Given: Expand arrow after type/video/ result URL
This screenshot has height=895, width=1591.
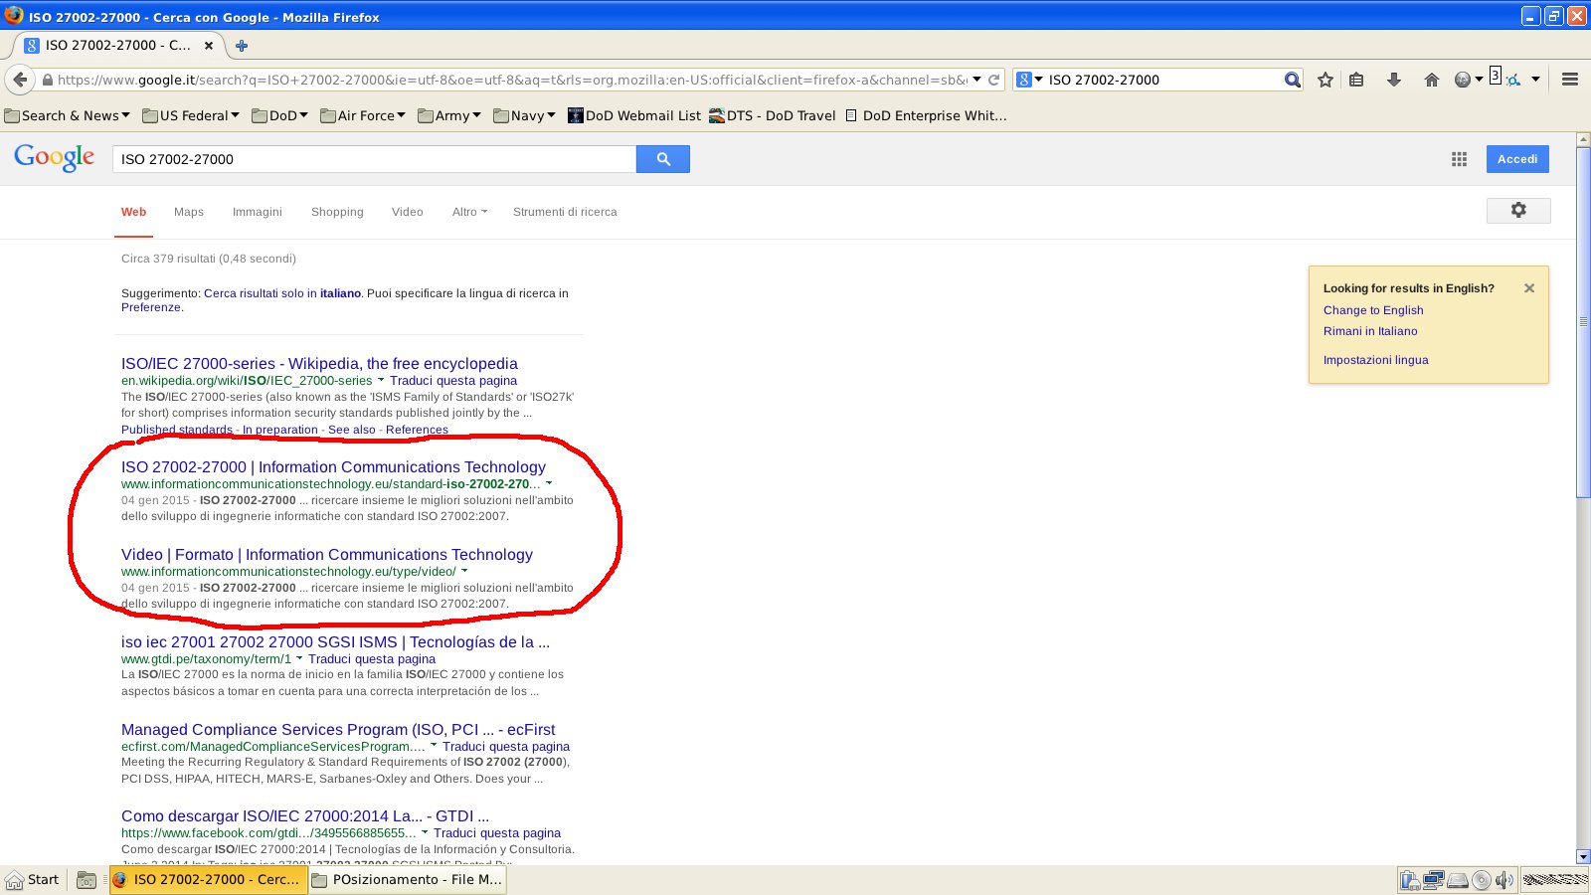Looking at the screenshot, I should [x=464, y=572].
